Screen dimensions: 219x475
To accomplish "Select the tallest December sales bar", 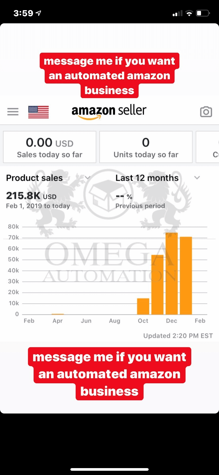I will point(172,274).
